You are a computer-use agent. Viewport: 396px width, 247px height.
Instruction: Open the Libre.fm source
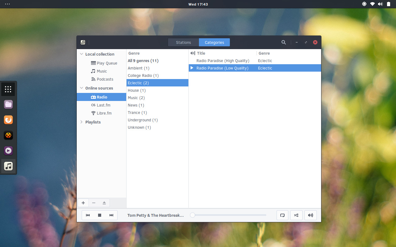click(x=101, y=113)
